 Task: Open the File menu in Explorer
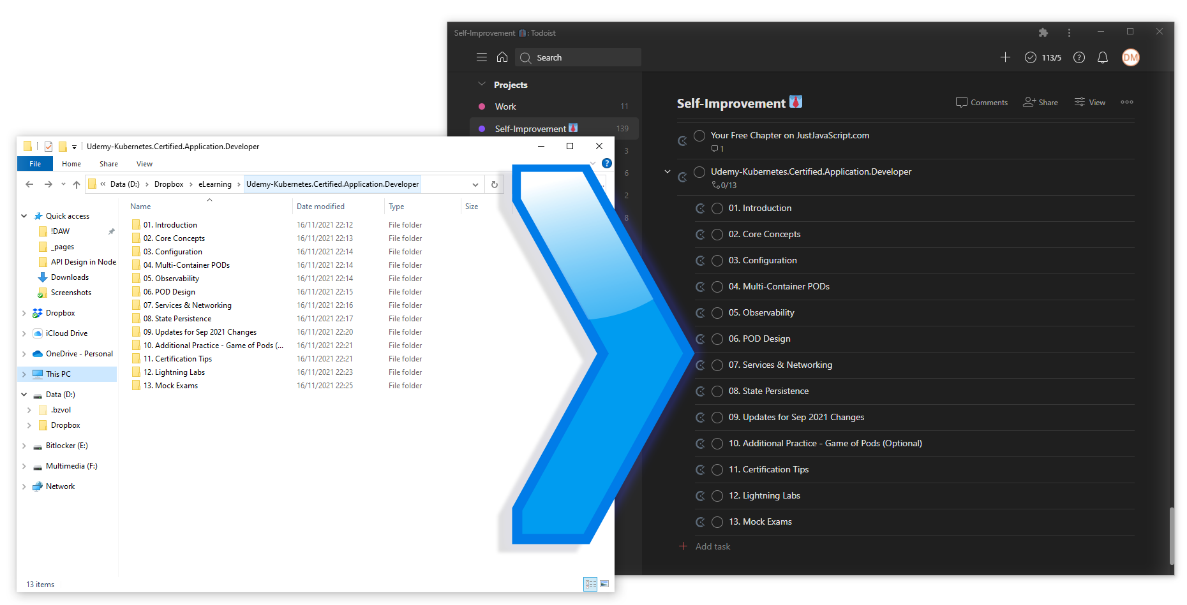point(34,164)
